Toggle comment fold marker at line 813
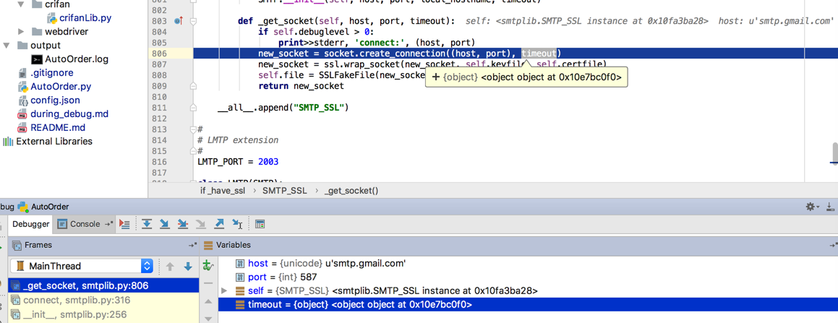This screenshot has width=838, height=323. [194, 129]
